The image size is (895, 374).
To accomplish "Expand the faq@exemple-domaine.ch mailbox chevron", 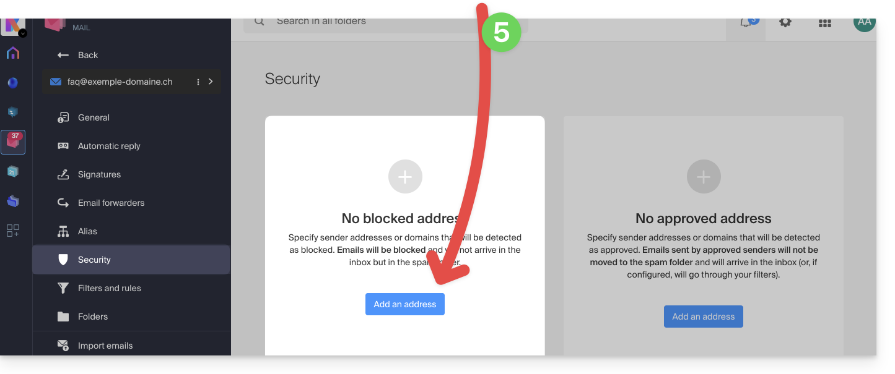I will [211, 82].
